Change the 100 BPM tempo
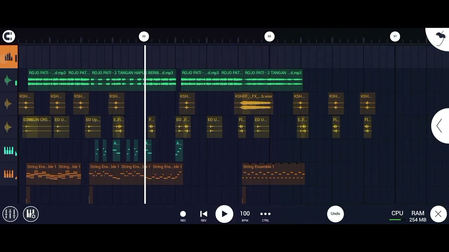Screen dimensions: 449x252 pyautogui.click(x=245, y=216)
